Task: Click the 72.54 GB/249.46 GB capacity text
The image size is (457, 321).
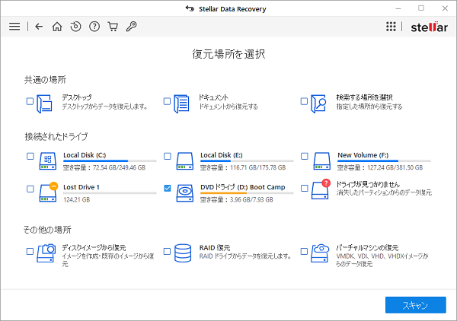Action: tap(119, 167)
